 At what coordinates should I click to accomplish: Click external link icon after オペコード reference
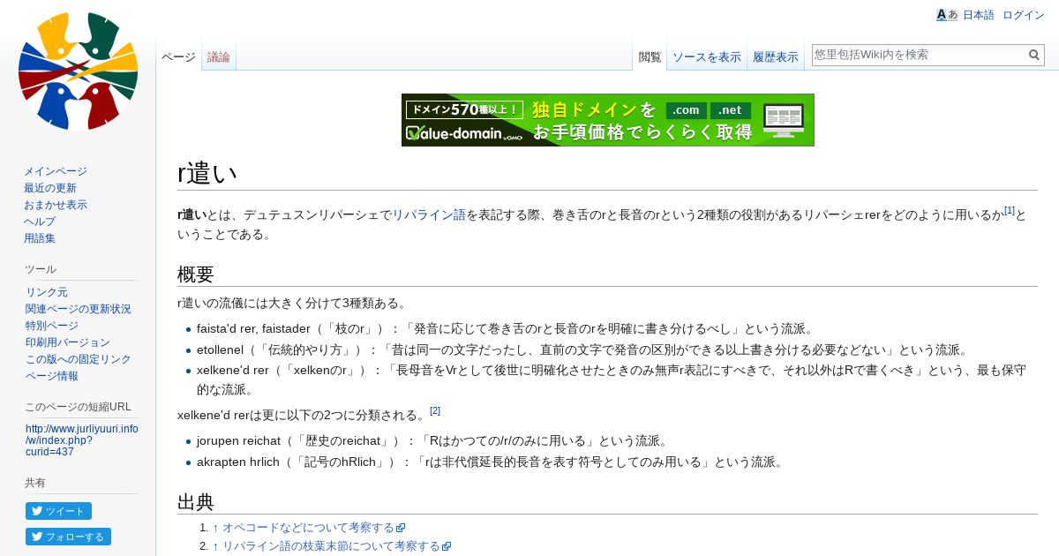(401, 529)
